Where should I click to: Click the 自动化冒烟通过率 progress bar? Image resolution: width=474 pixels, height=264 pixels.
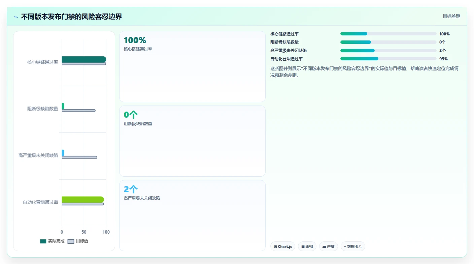pyautogui.click(x=388, y=59)
